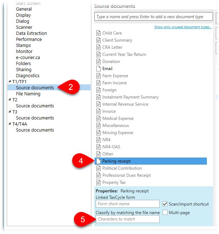Click the Linked TaxCycle form short name field
This screenshot has width=219, height=234.
pyautogui.click(x=127, y=204)
